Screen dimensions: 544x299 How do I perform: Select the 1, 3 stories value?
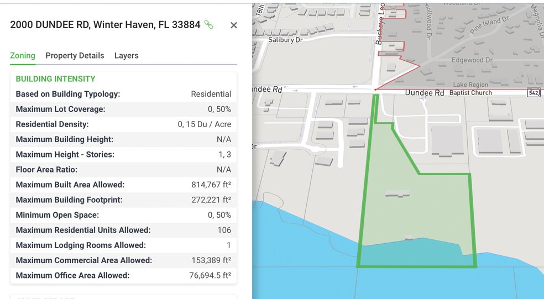coord(224,154)
